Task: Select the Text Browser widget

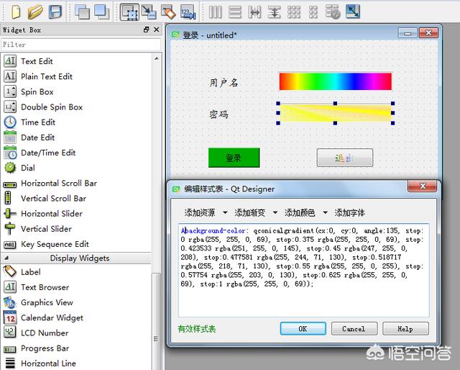Action: click(45, 287)
